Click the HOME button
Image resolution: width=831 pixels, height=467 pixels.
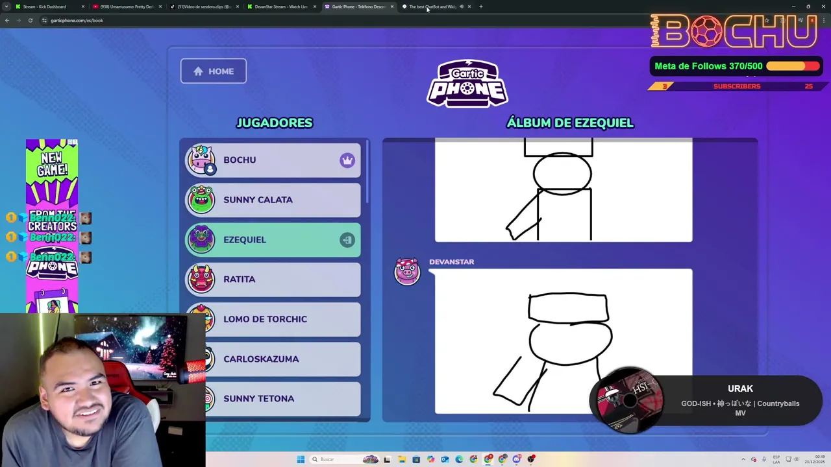(x=213, y=71)
